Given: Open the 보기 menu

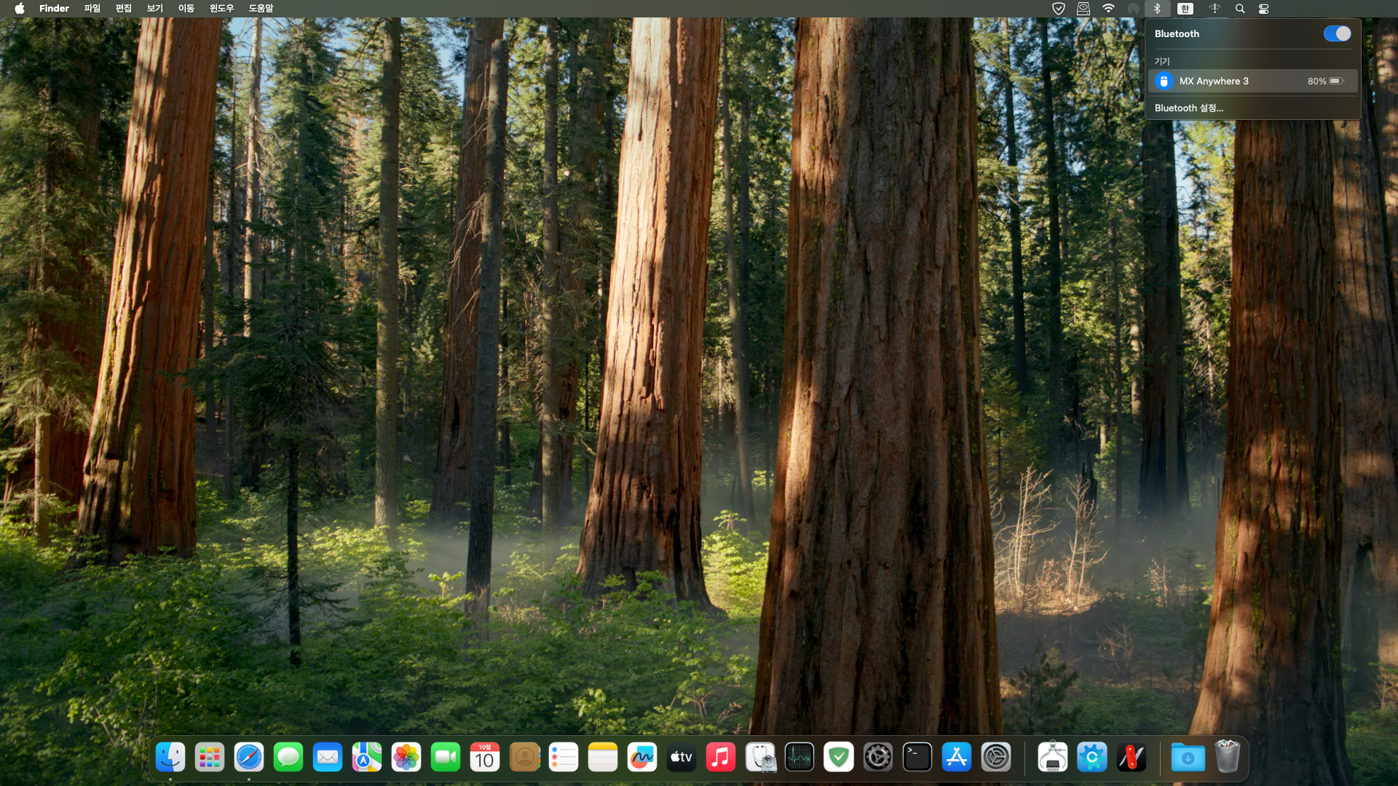Looking at the screenshot, I should pyautogui.click(x=154, y=9).
